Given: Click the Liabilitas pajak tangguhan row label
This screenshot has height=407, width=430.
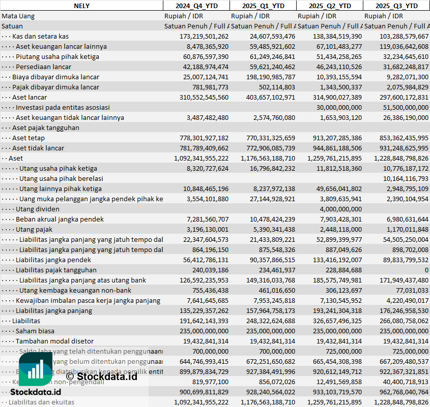Looking at the screenshot, I should click(56, 270).
